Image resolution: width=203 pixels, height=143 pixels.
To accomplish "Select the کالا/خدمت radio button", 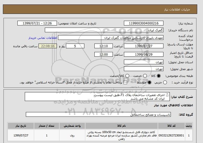I will pyautogui.click(x=127, y=76).
